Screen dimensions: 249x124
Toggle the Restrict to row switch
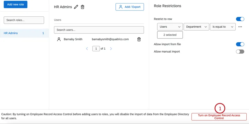click(240, 19)
